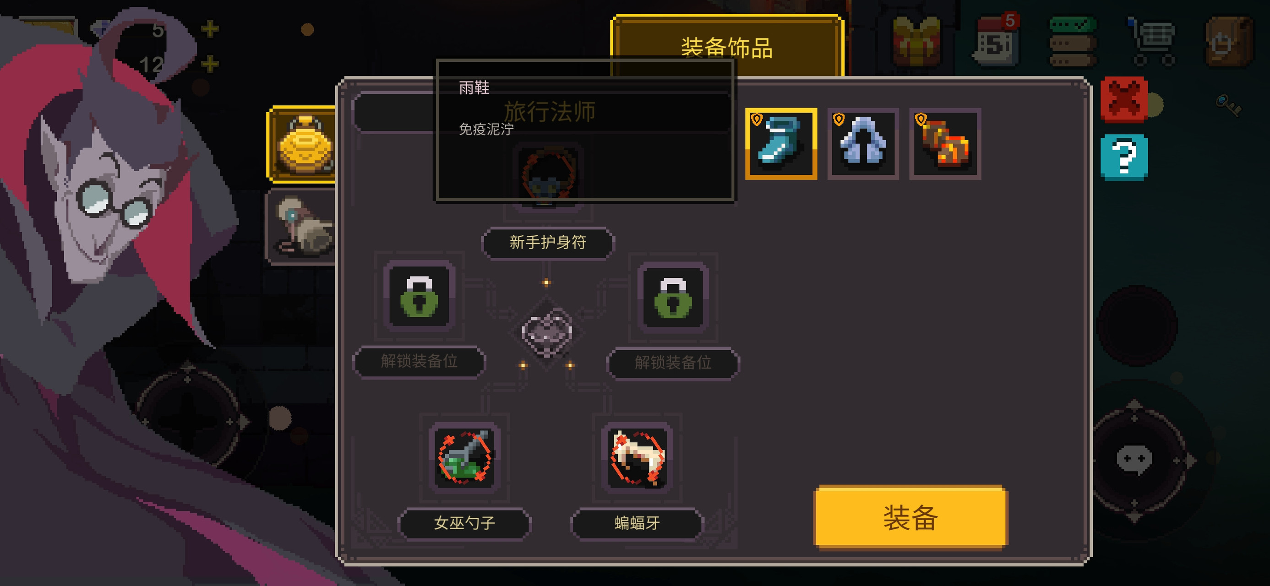The height and width of the screenshot is (586, 1270).
Task: Click the right 解锁装备位 label button
Action: [673, 363]
